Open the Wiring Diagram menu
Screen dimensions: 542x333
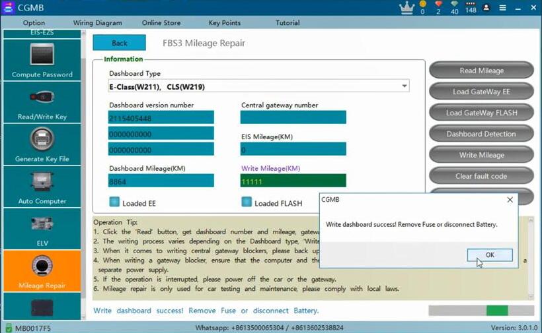(x=97, y=23)
